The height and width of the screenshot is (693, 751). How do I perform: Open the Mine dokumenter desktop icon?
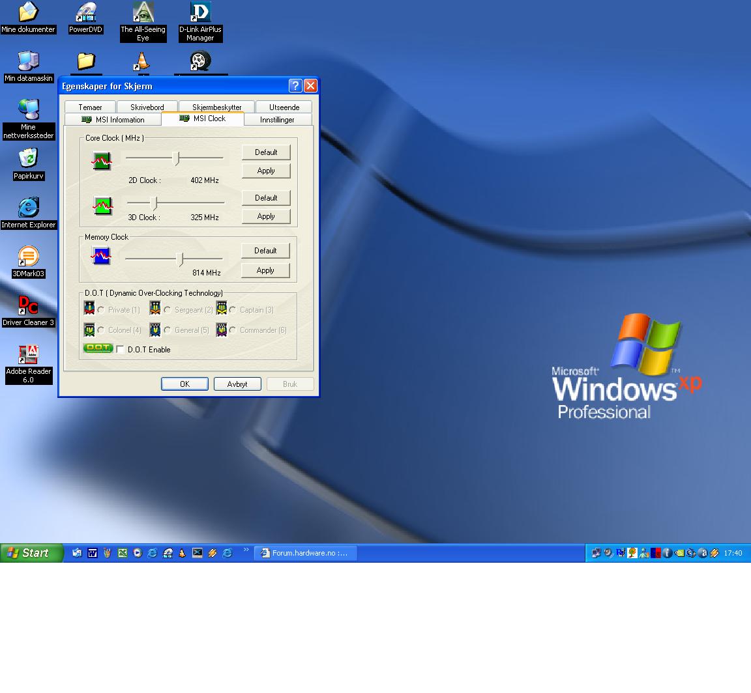(28, 18)
